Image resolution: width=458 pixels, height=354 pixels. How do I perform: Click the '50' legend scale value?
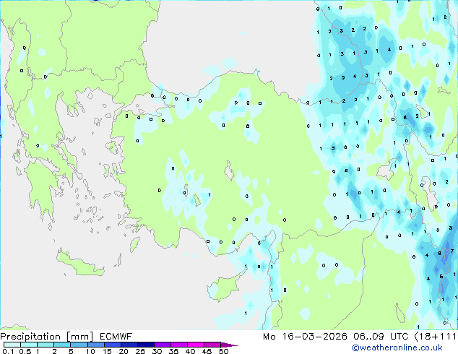pyautogui.click(x=223, y=351)
